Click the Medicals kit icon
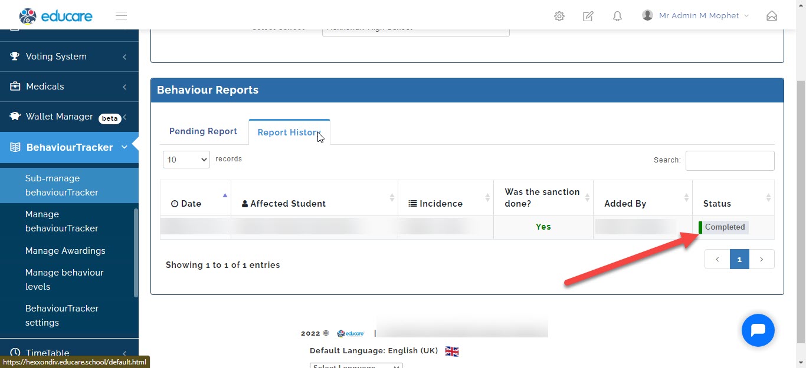The width and height of the screenshot is (806, 368). click(15, 87)
